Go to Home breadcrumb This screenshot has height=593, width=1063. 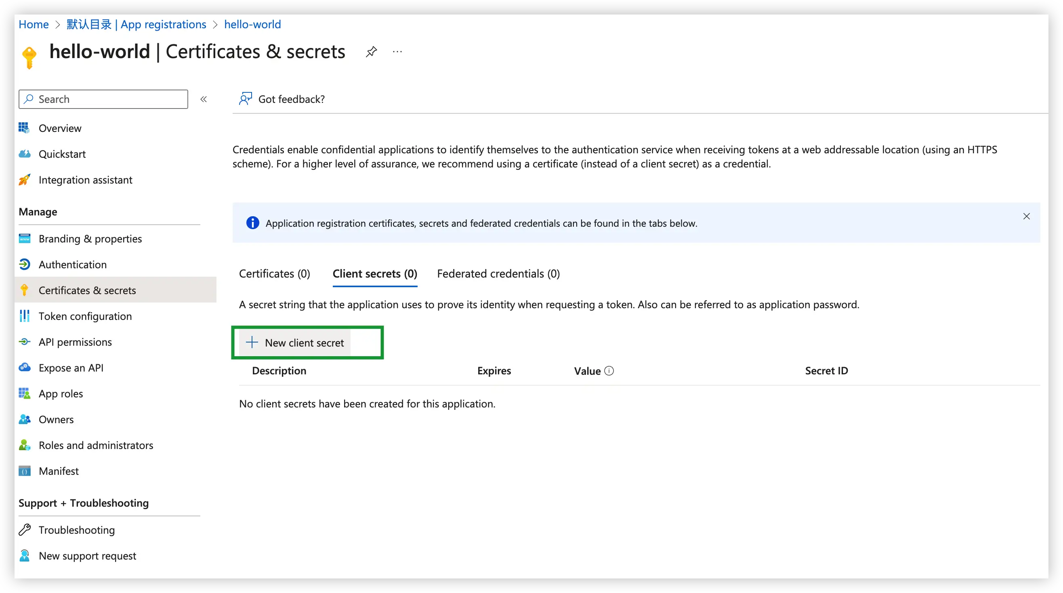point(34,24)
